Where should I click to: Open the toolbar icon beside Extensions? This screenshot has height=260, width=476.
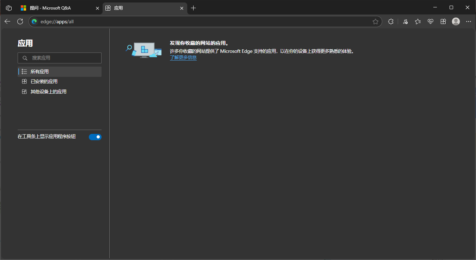click(x=405, y=21)
